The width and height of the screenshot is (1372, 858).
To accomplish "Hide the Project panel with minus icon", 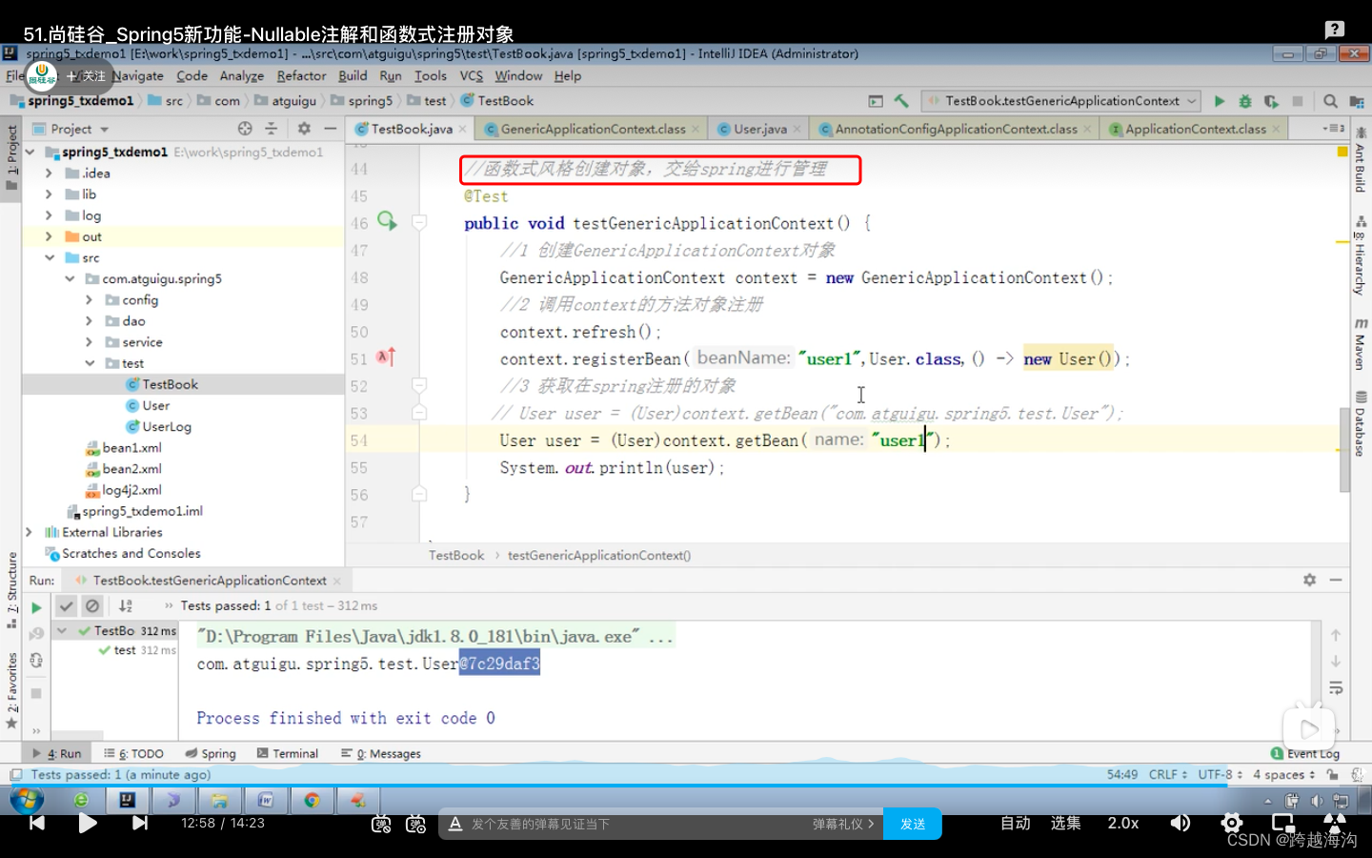I will (x=331, y=129).
